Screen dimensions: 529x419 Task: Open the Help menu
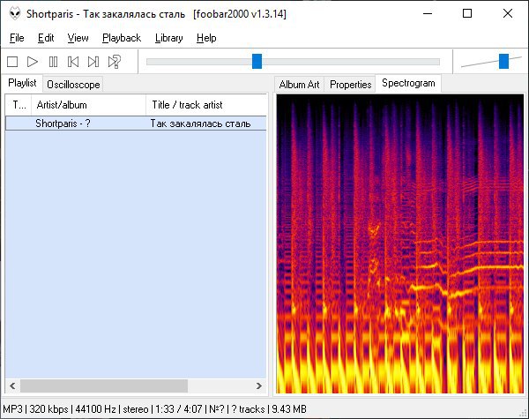[x=206, y=38]
